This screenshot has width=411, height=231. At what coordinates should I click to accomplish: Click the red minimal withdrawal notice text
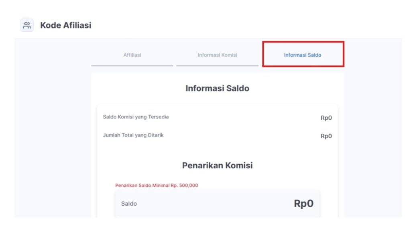coord(157,185)
